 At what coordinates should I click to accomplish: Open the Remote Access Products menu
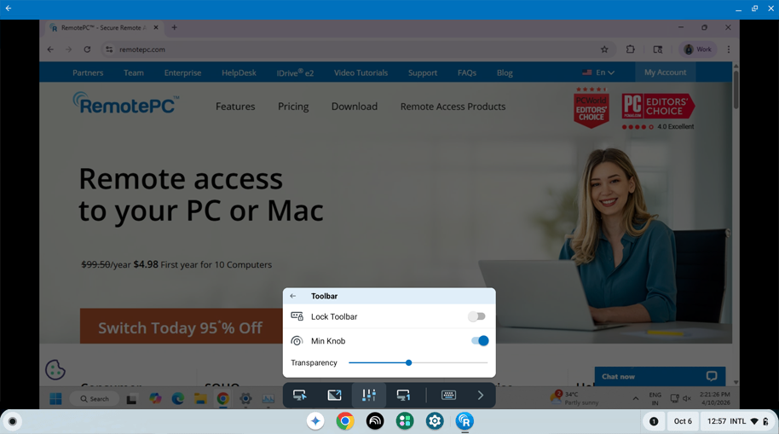(453, 107)
